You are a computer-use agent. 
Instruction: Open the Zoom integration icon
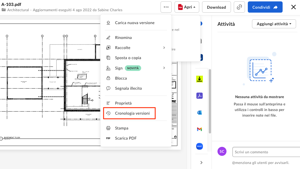200,146
